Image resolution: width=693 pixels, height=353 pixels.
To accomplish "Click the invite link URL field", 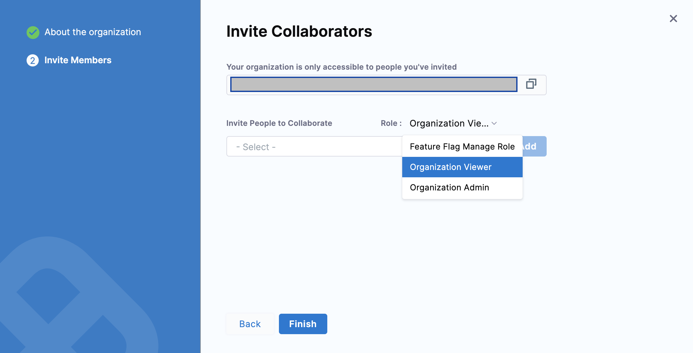I will click(373, 84).
